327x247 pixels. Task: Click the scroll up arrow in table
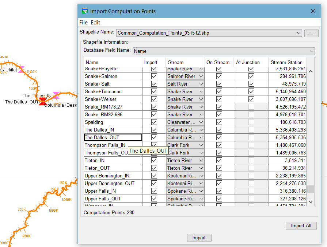pos(311,71)
